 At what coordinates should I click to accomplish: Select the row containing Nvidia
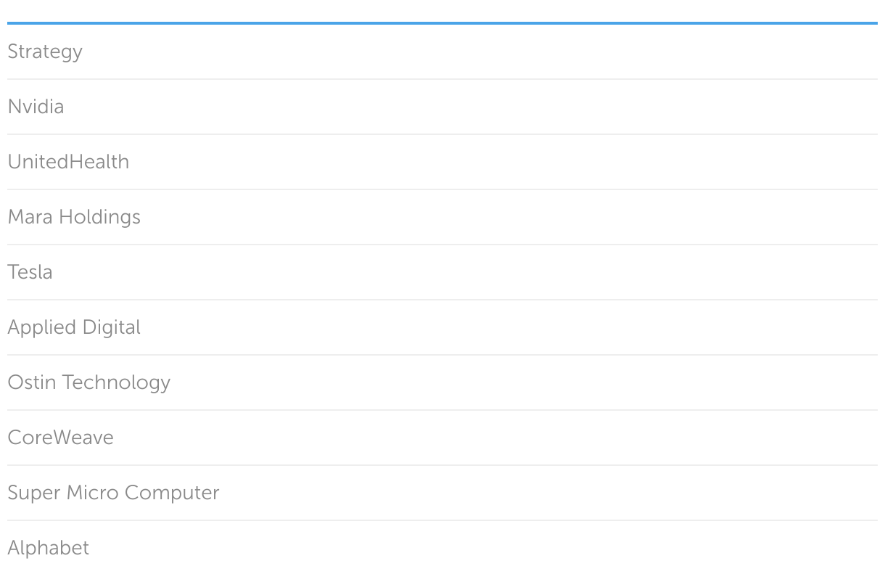442,107
